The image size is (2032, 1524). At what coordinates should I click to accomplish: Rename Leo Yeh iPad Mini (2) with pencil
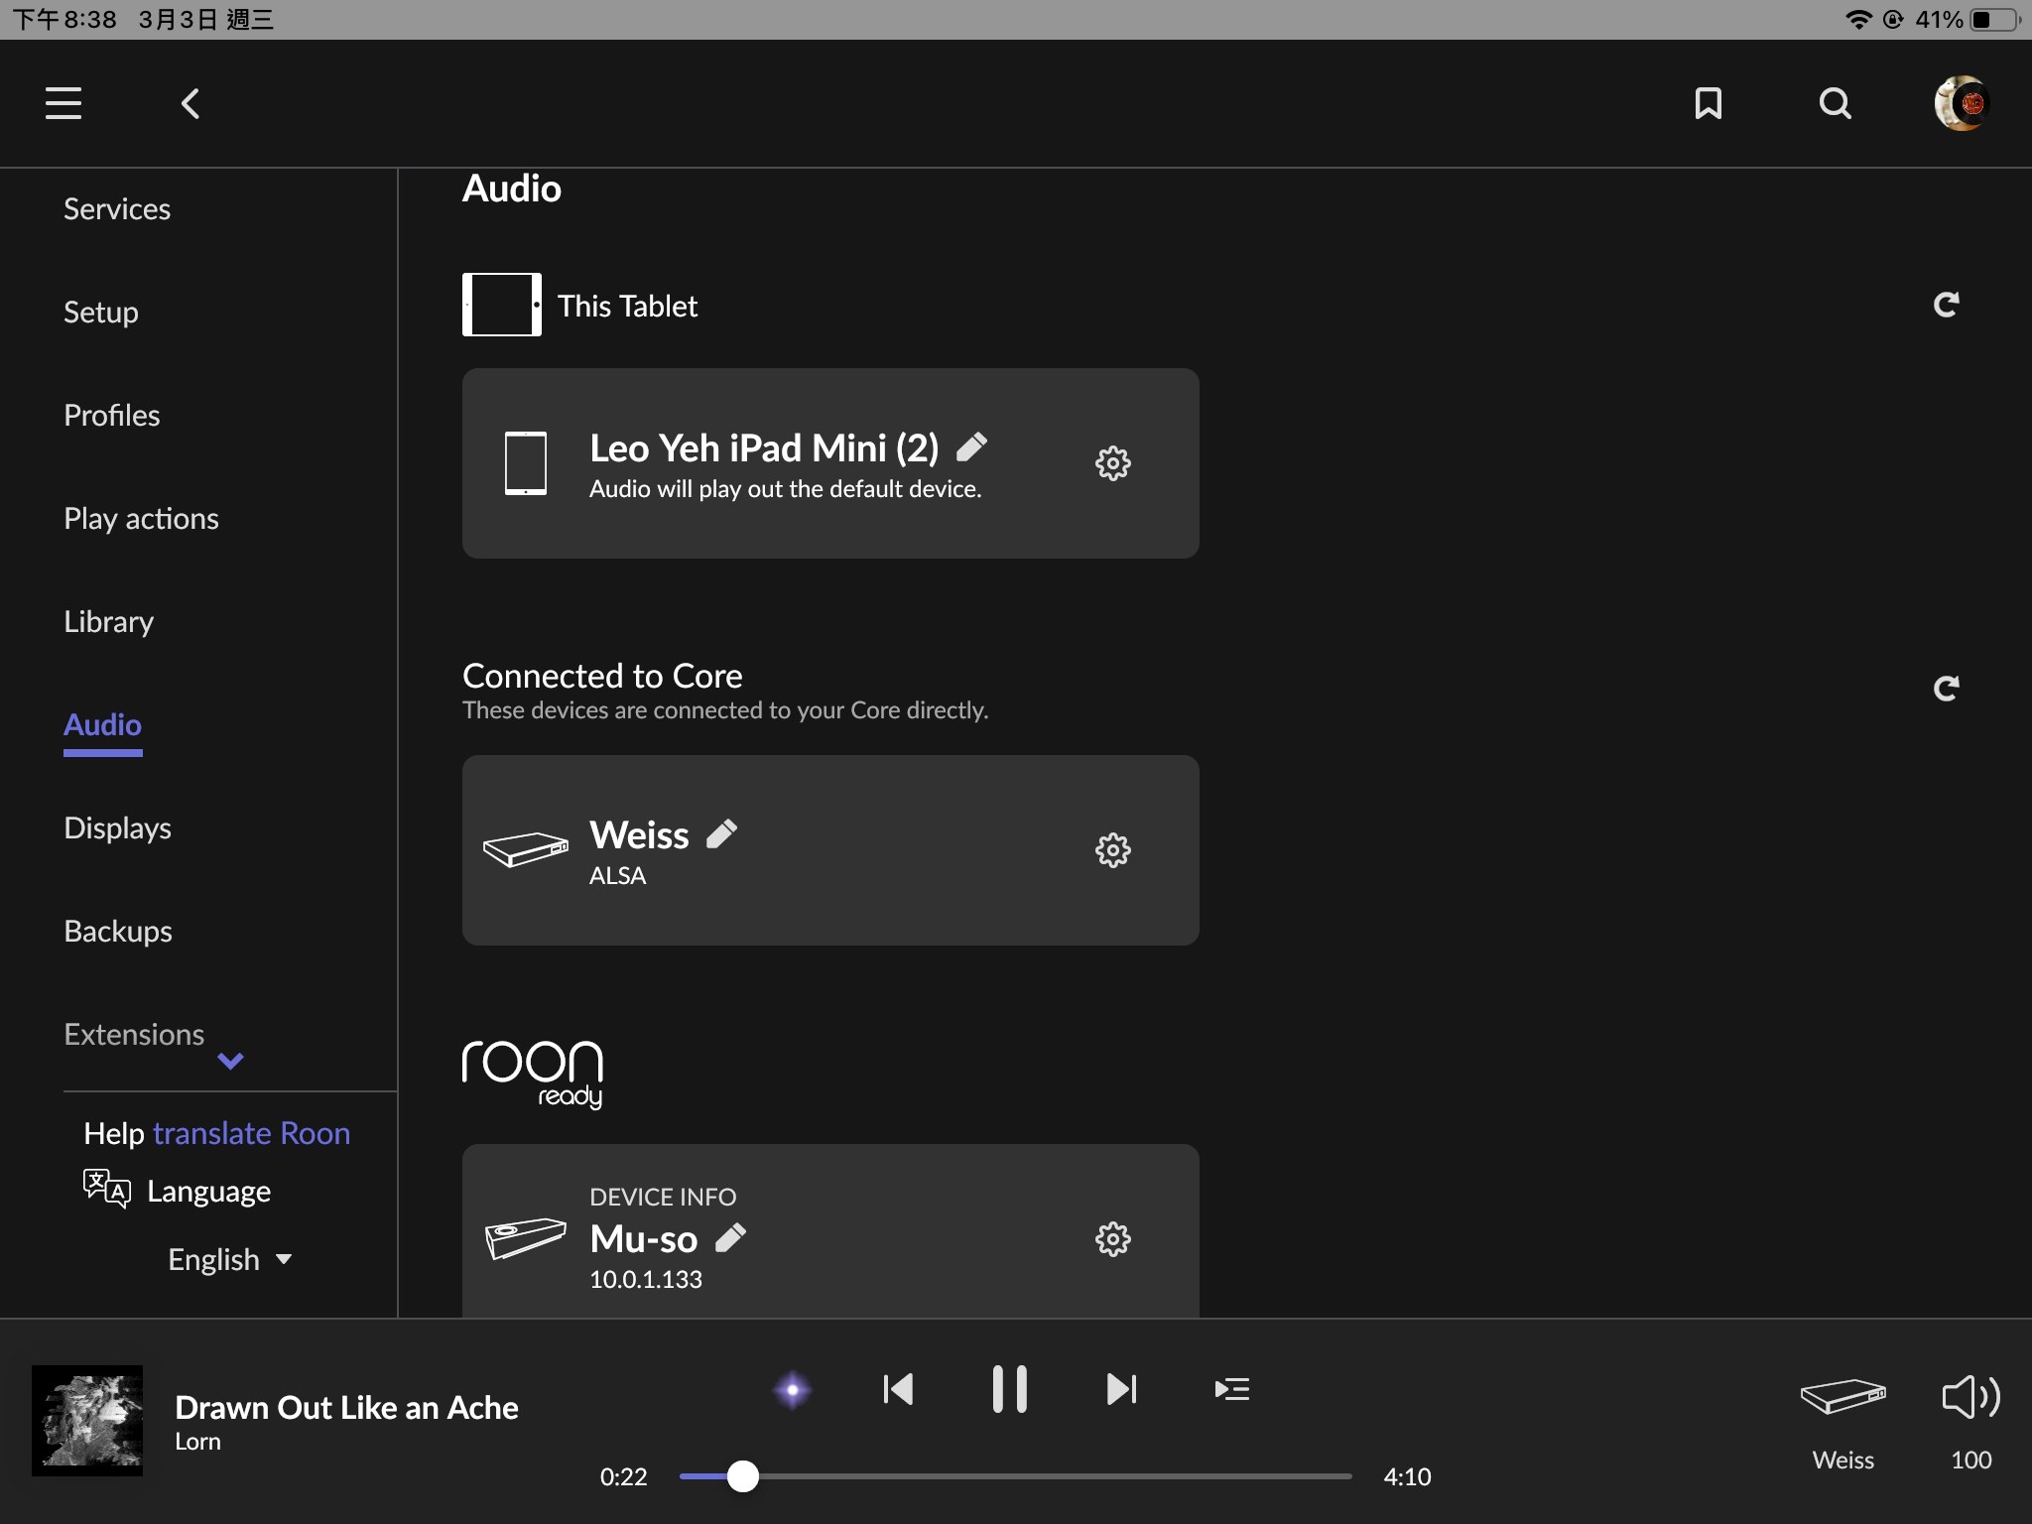[971, 447]
